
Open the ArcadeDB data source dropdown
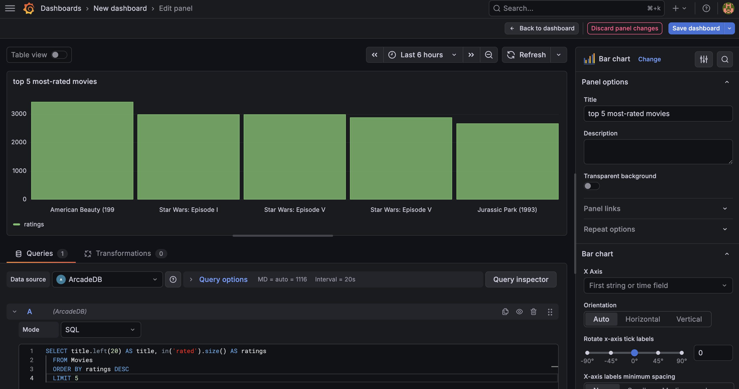pyautogui.click(x=107, y=279)
